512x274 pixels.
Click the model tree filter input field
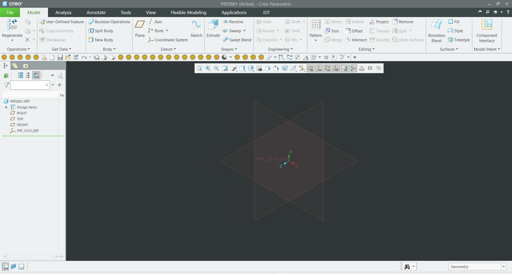(30, 85)
